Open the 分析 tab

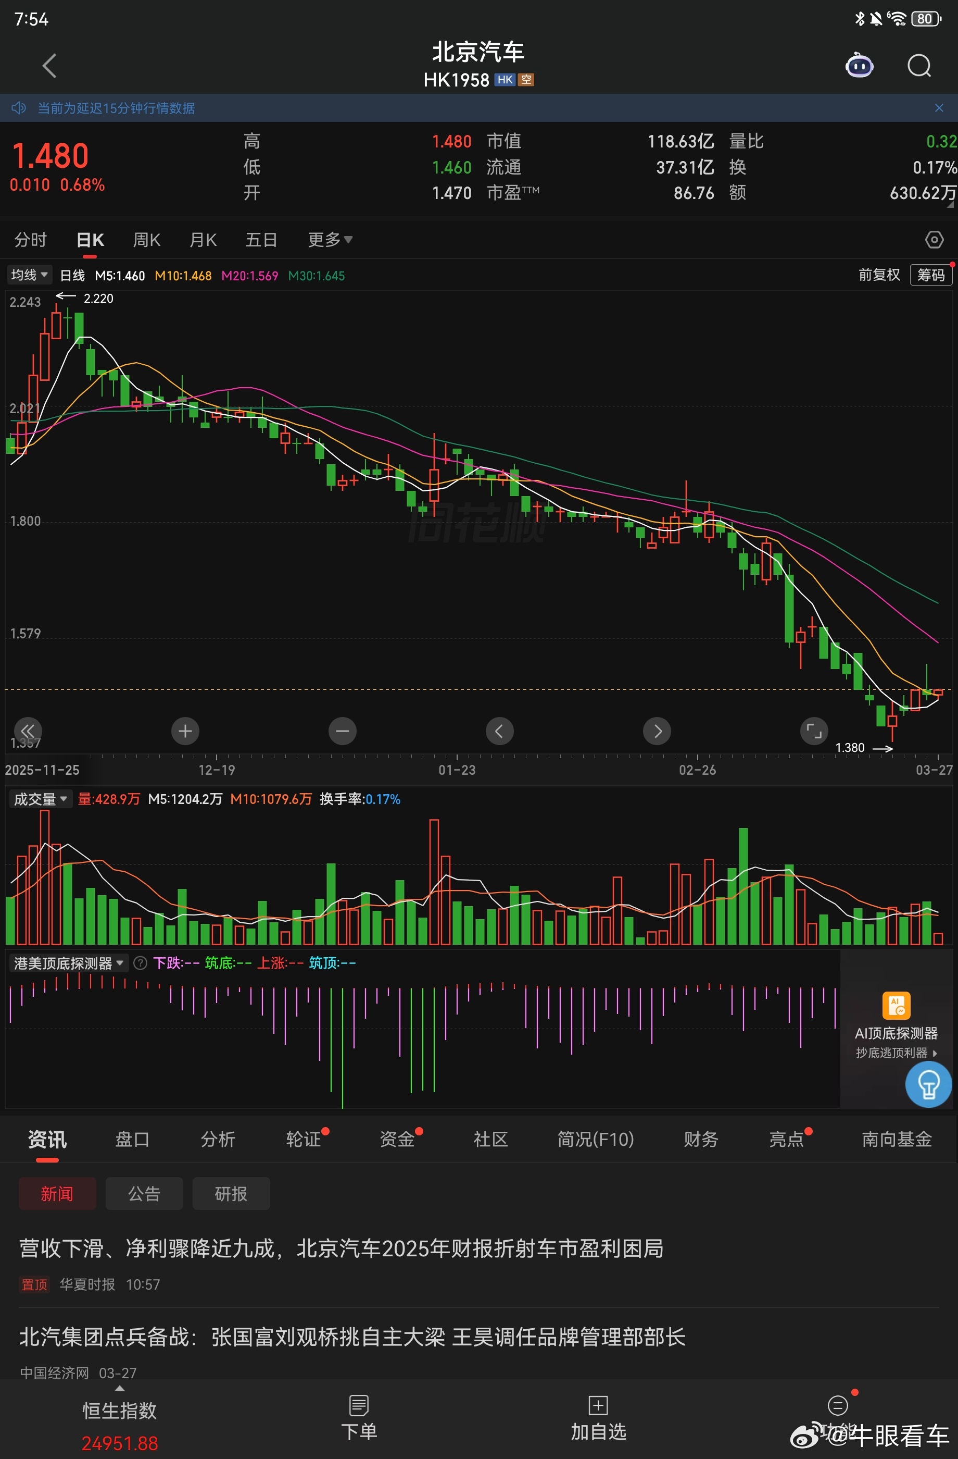coord(218,1140)
